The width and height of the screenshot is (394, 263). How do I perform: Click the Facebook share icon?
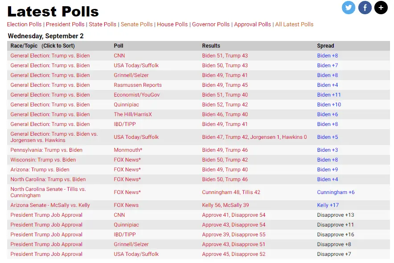365,8
